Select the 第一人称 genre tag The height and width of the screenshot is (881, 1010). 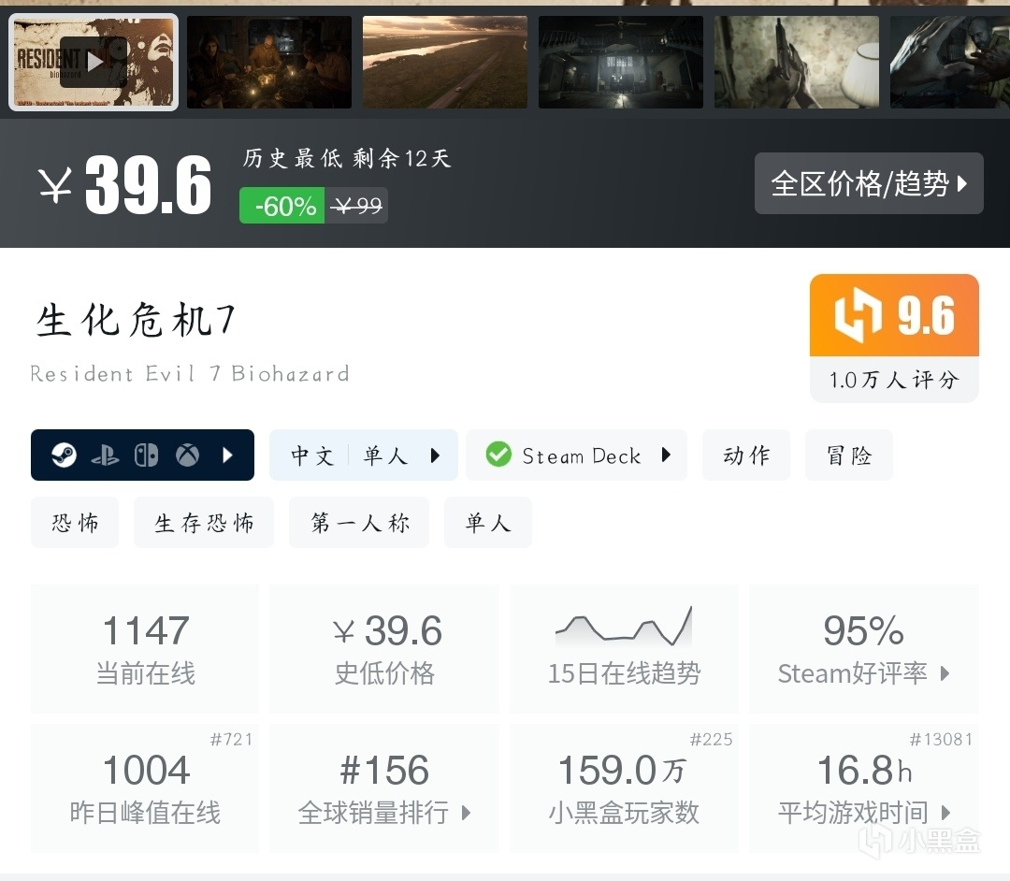pos(359,522)
